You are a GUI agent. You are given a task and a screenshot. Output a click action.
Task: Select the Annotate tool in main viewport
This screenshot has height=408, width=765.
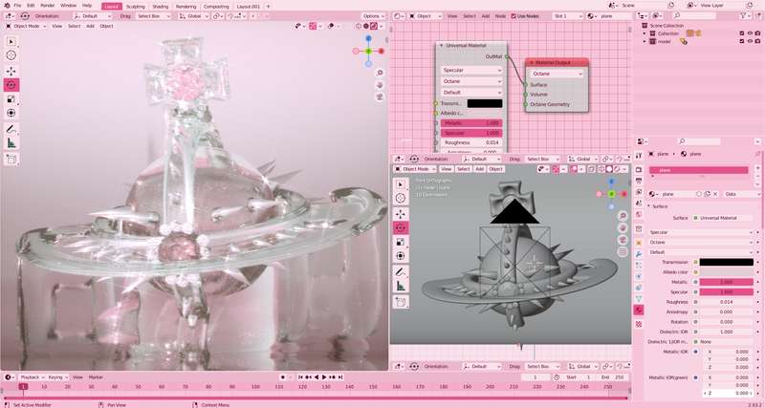click(11, 129)
